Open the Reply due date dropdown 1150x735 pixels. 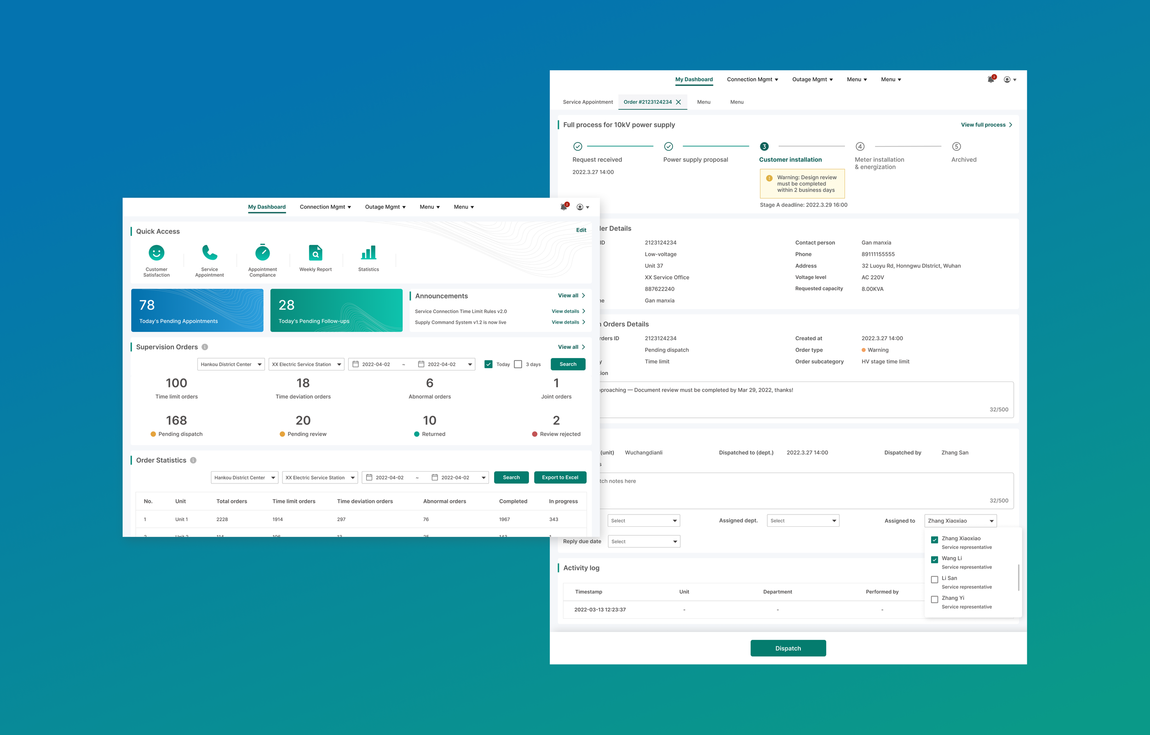point(644,541)
